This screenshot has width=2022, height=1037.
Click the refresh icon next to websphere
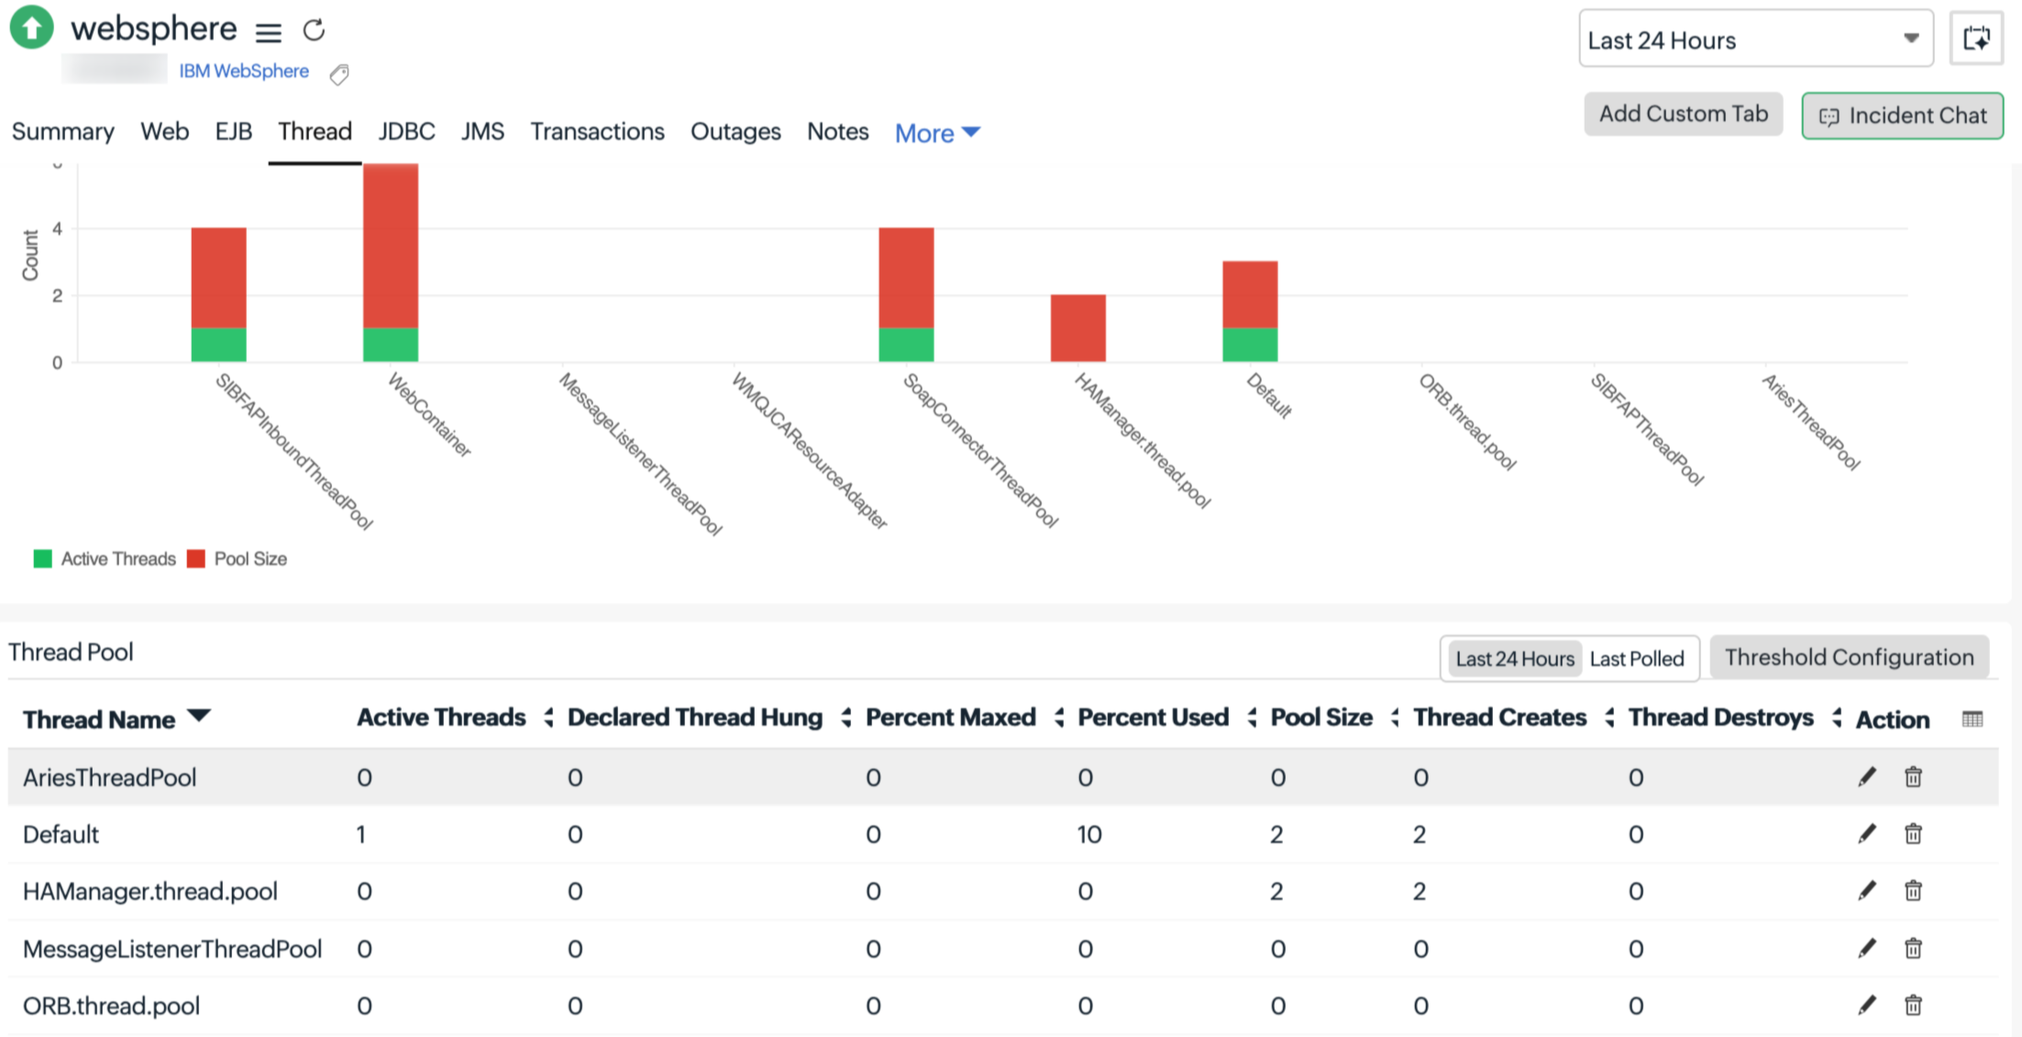[x=314, y=31]
